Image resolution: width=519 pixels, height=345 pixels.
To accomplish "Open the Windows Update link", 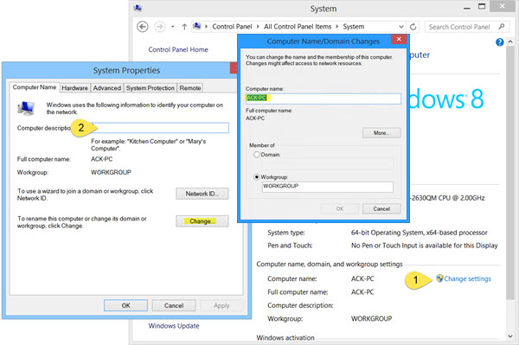I will pos(174,326).
